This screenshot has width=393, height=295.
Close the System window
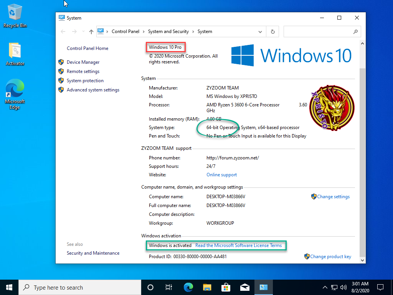tap(357, 18)
